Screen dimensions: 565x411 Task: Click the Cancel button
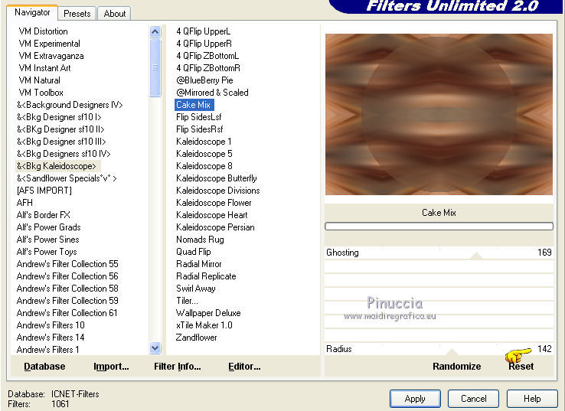point(473,399)
